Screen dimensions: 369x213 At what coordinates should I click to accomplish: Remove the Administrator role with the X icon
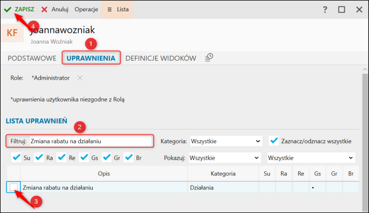[x=80, y=78]
